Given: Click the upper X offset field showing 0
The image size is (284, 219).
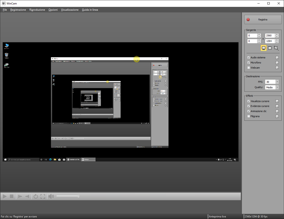Looking at the screenshot, I should pos(253,36).
